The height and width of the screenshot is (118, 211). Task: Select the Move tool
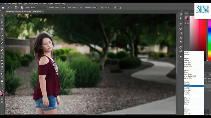[2, 15]
